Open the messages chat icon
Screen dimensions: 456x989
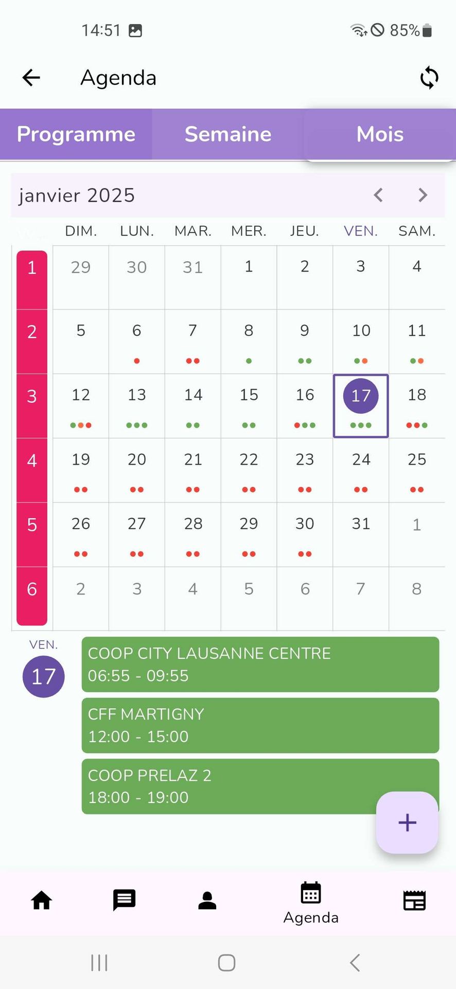coord(124,900)
